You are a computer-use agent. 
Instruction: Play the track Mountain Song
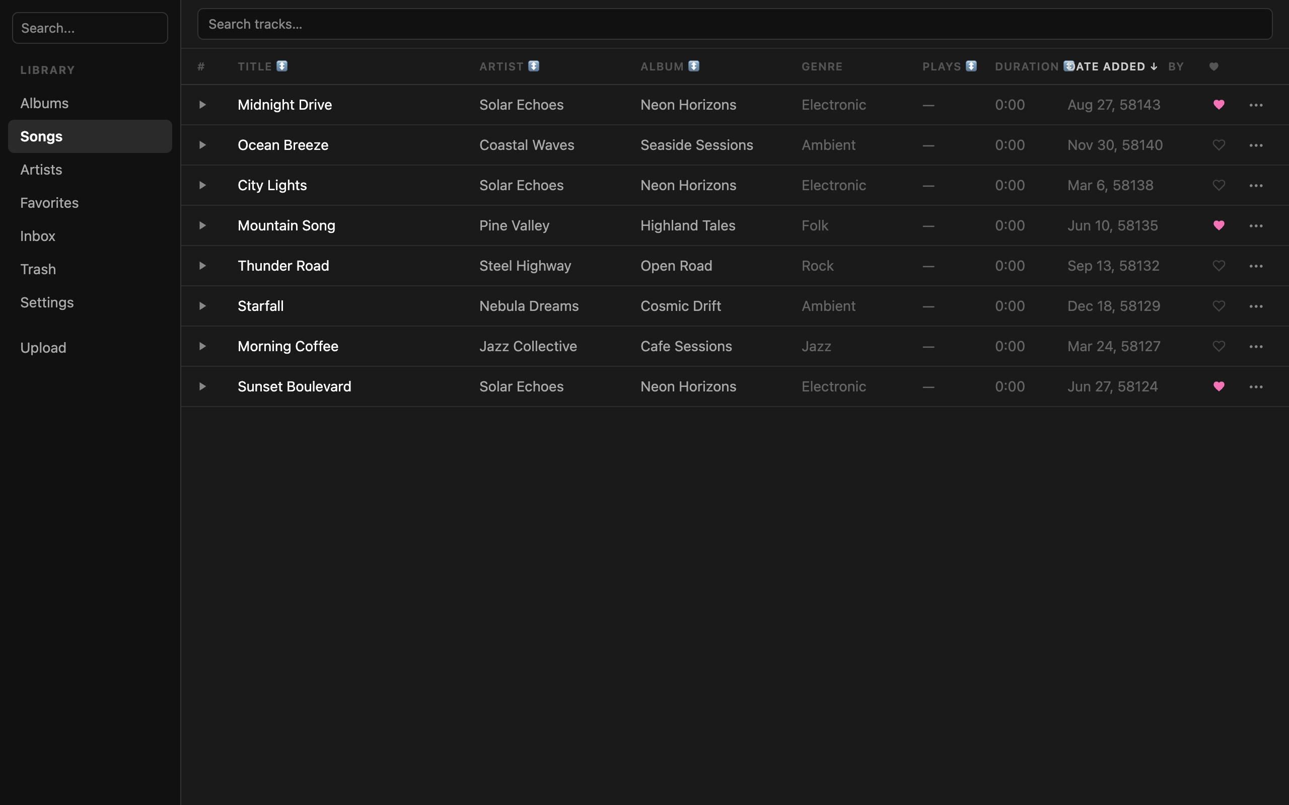(x=202, y=225)
